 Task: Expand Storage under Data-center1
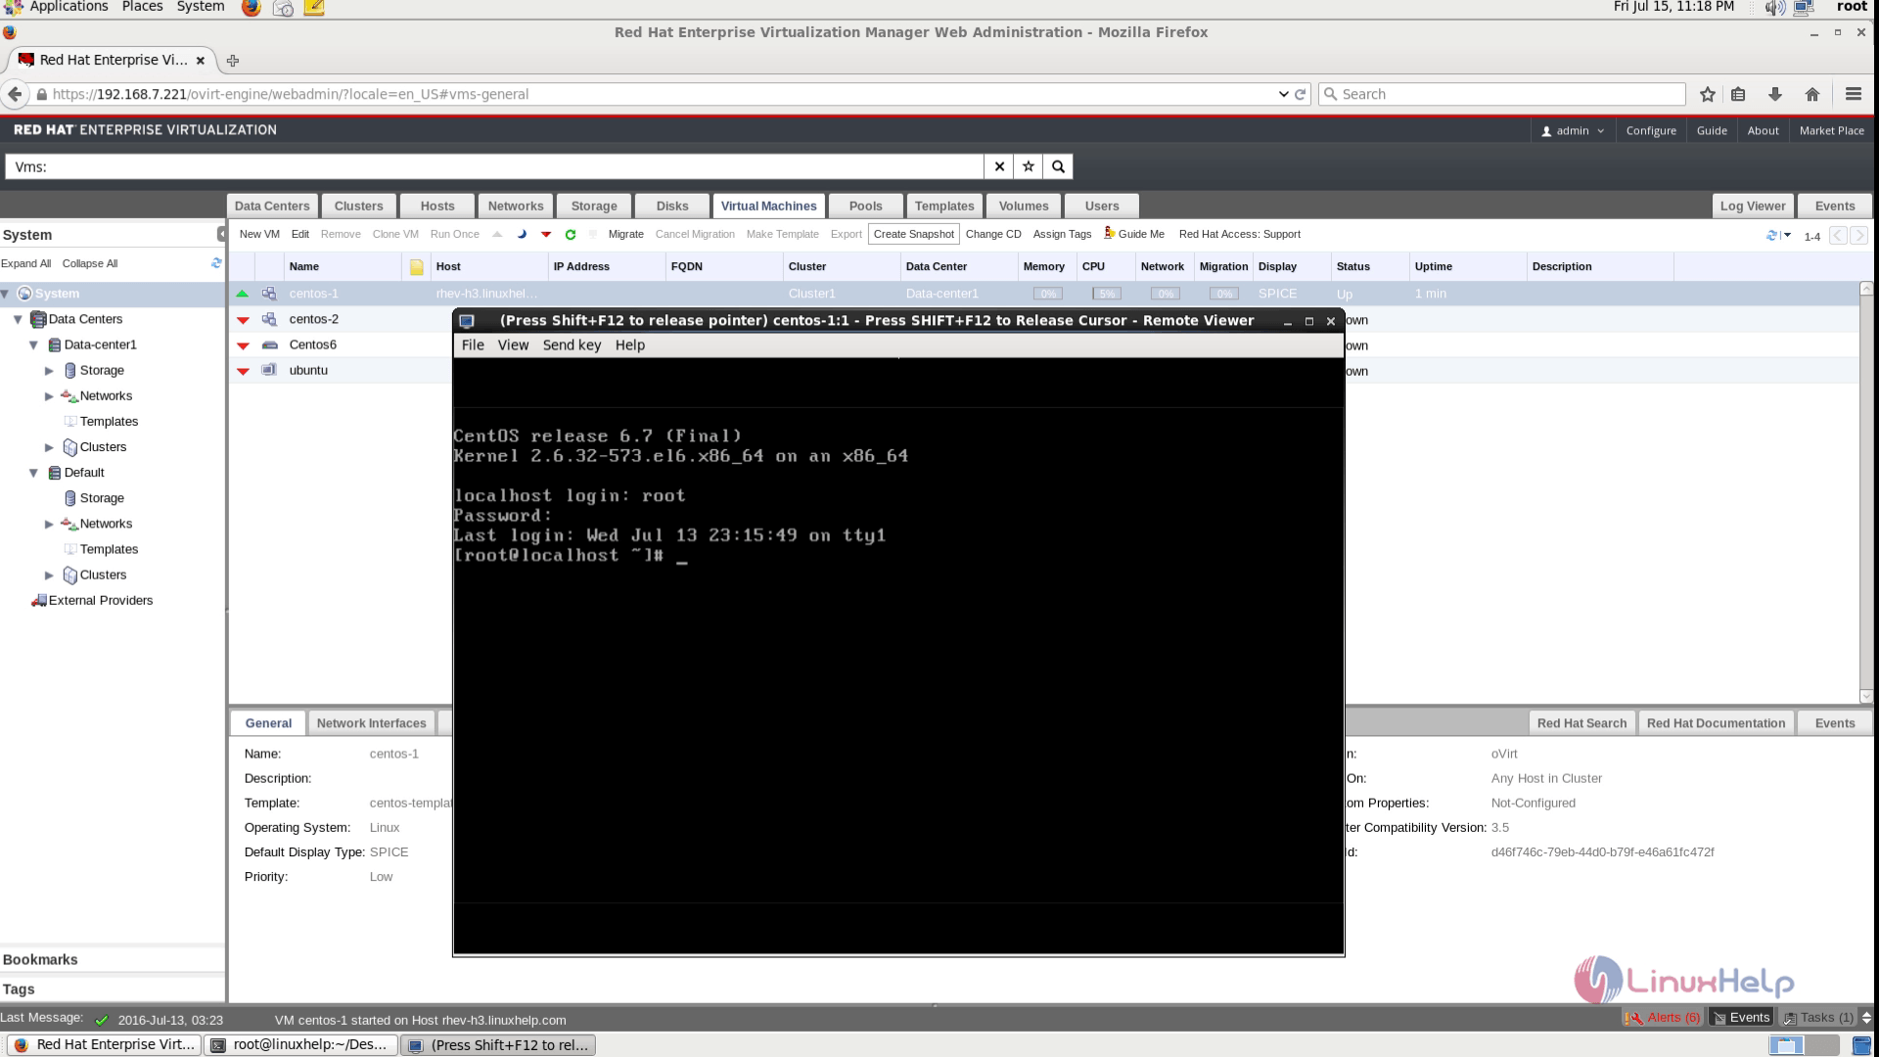coord(49,370)
